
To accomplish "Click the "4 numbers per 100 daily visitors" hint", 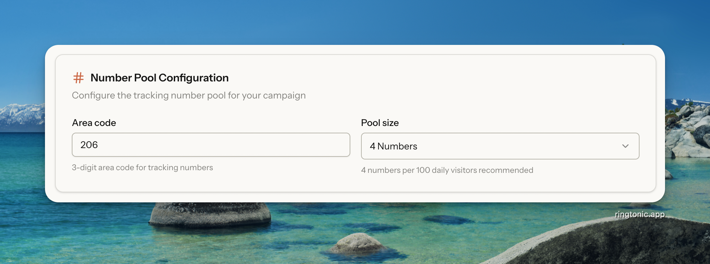I will [447, 170].
